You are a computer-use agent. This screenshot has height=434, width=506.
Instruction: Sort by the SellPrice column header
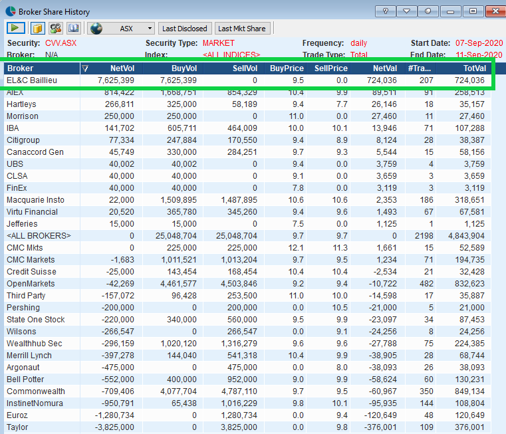(x=328, y=68)
